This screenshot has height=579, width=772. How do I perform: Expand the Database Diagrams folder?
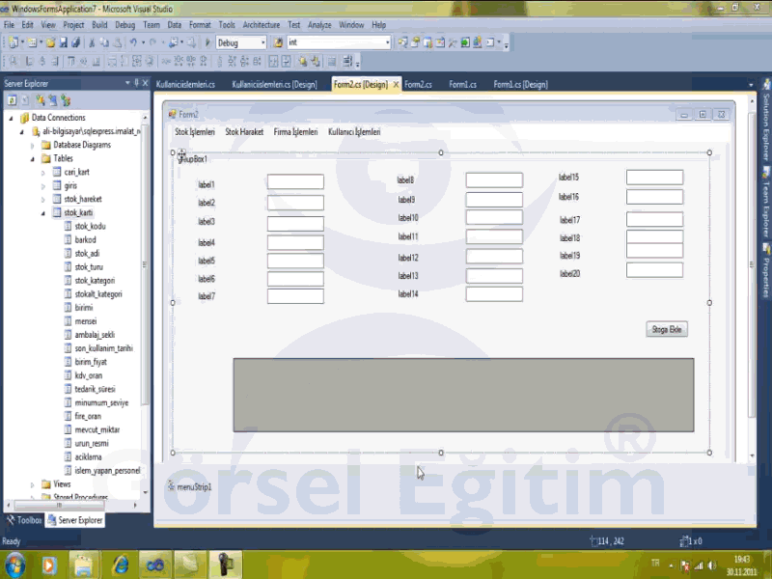coord(33,146)
